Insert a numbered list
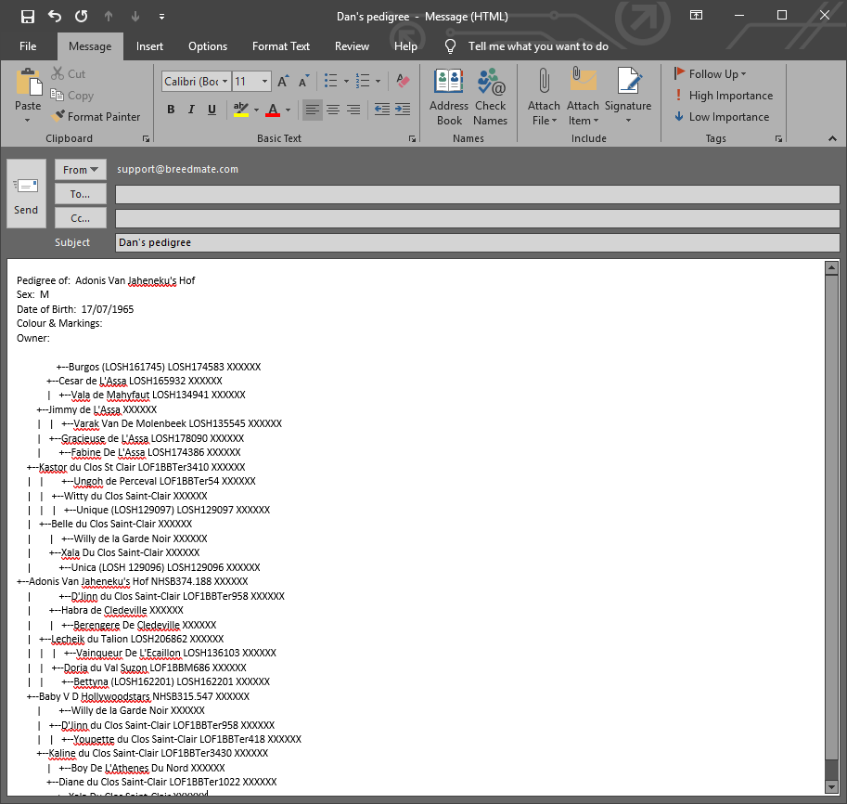The height and width of the screenshot is (804, 847). point(363,81)
